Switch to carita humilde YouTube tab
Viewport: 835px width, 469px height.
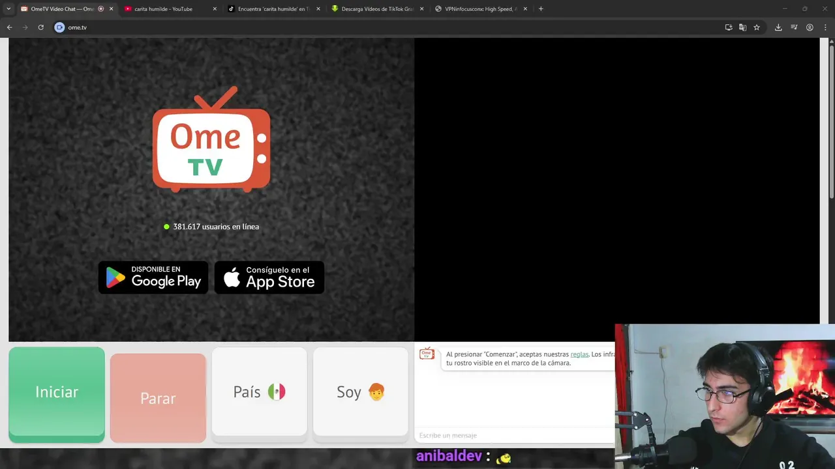(x=163, y=9)
